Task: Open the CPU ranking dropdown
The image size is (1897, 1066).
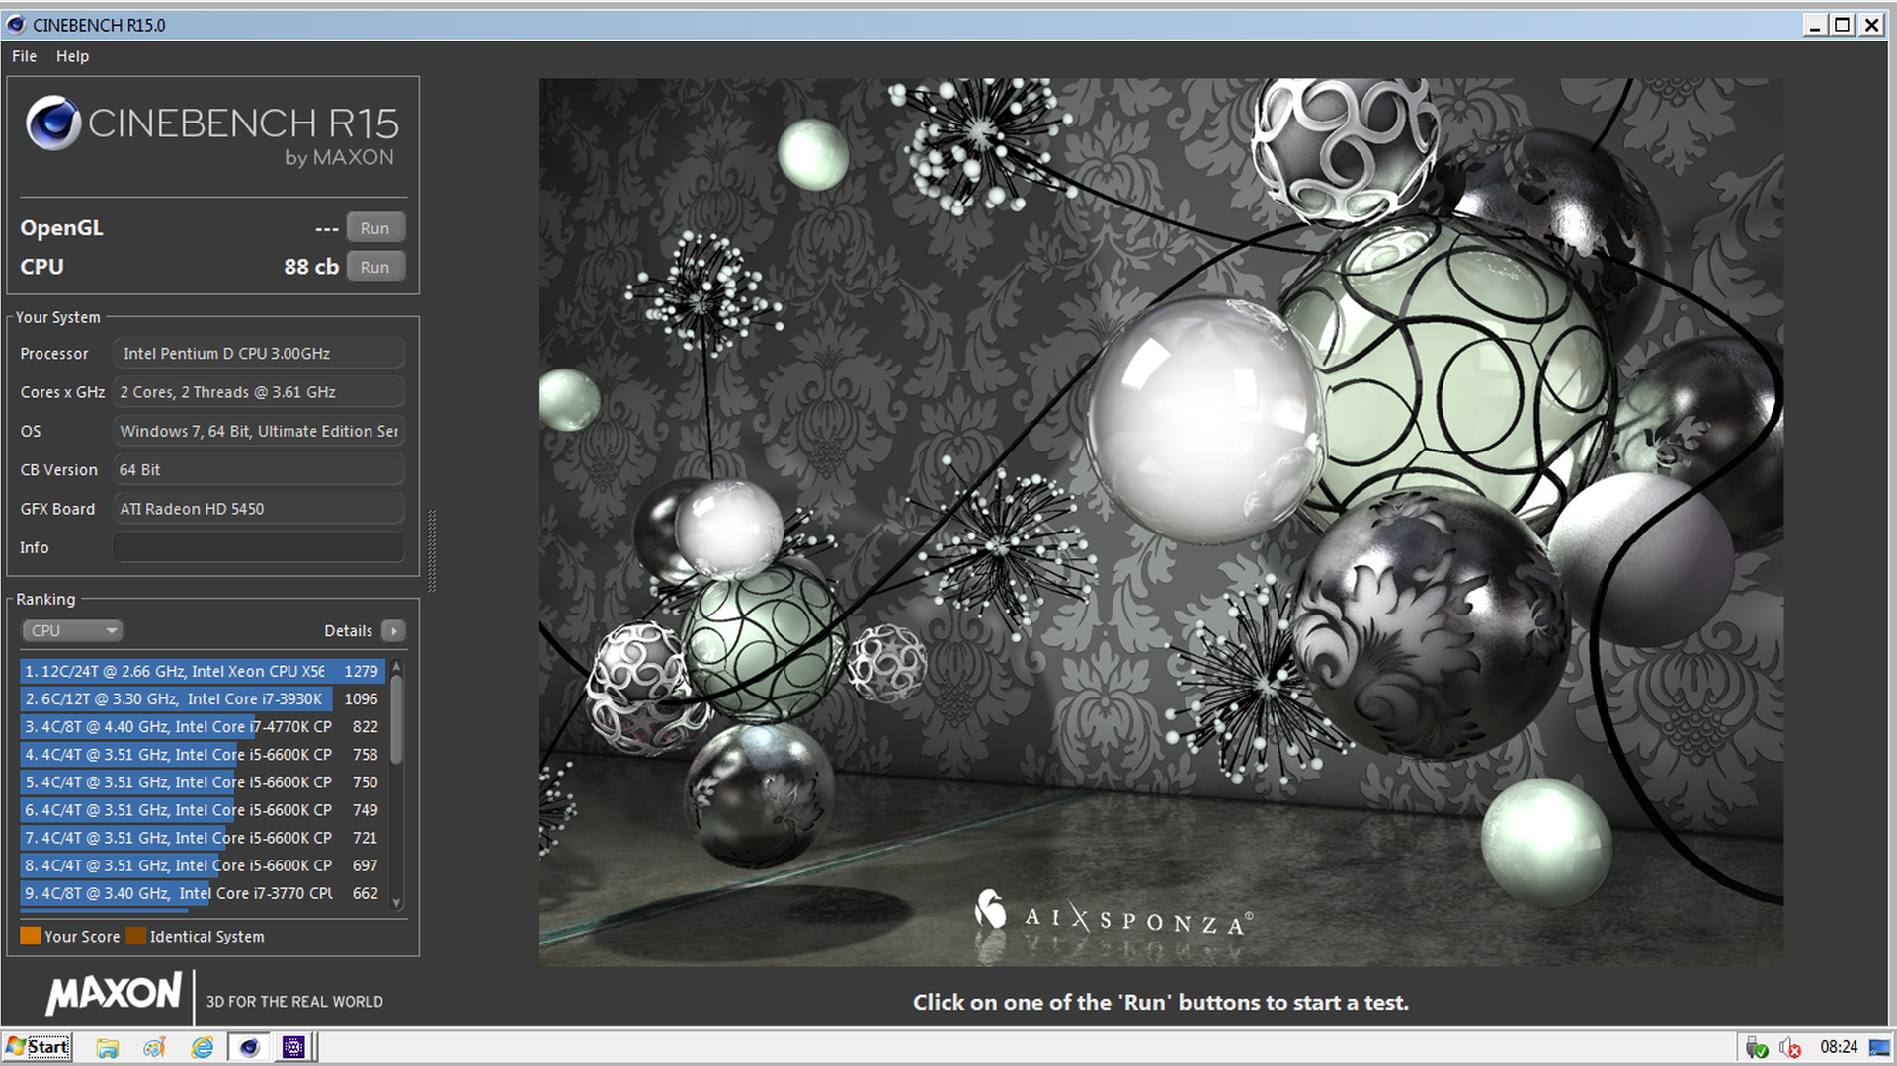Action: click(x=72, y=630)
